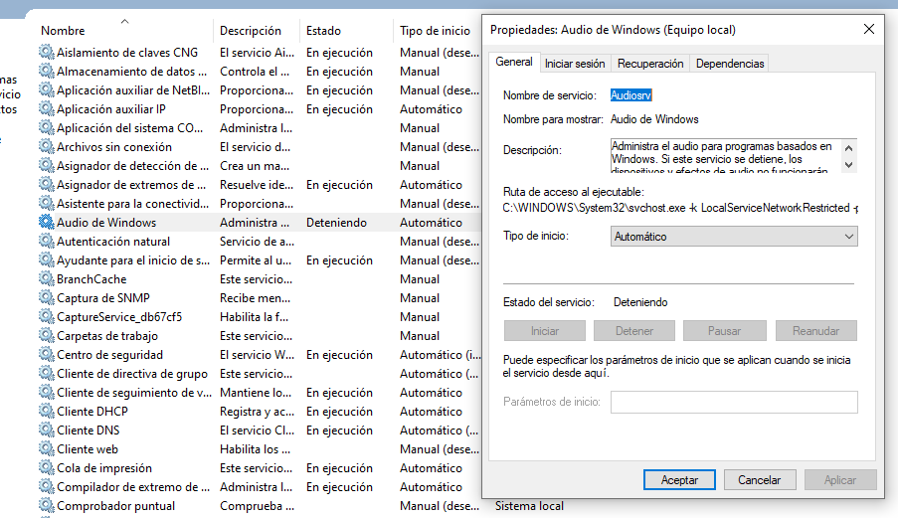This screenshot has height=518, width=898.
Task: Select the Cliente DHCP service name
Action: [92, 412]
